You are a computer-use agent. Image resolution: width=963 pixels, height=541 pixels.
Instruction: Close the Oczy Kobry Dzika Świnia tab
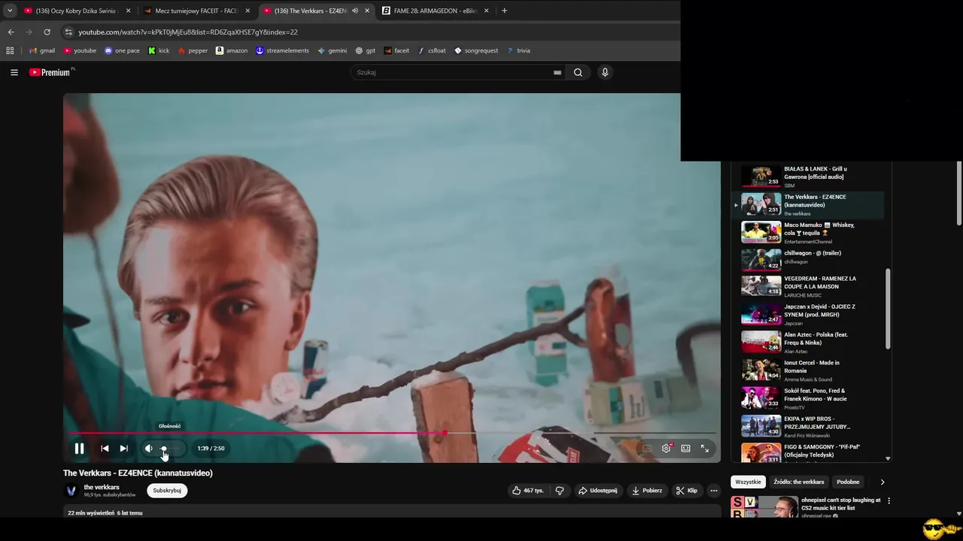(x=128, y=11)
